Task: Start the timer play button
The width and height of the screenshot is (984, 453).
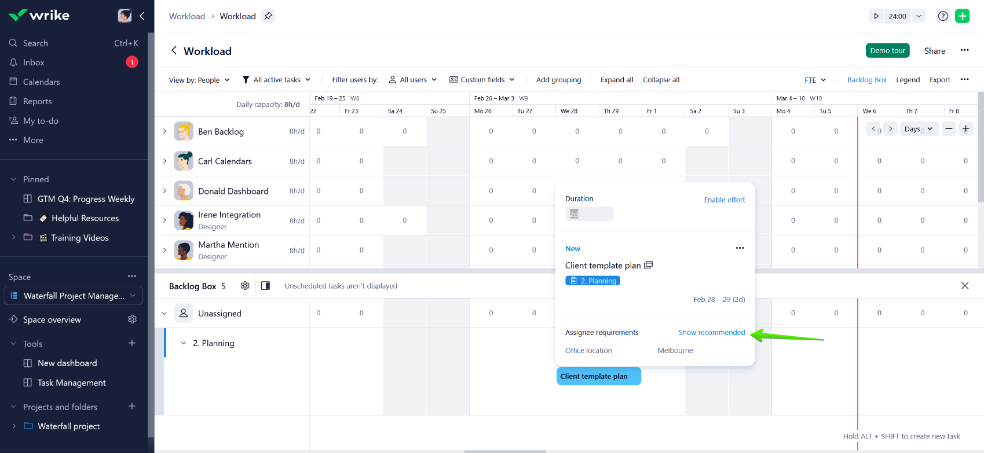Action: click(x=876, y=16)
